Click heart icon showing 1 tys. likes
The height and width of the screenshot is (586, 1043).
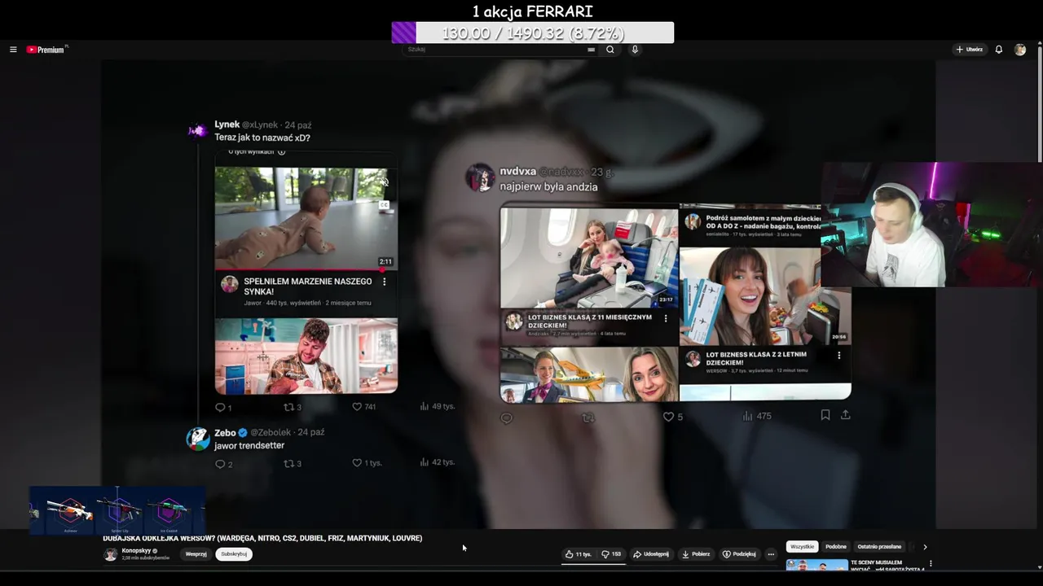click(x=357, y=463)
